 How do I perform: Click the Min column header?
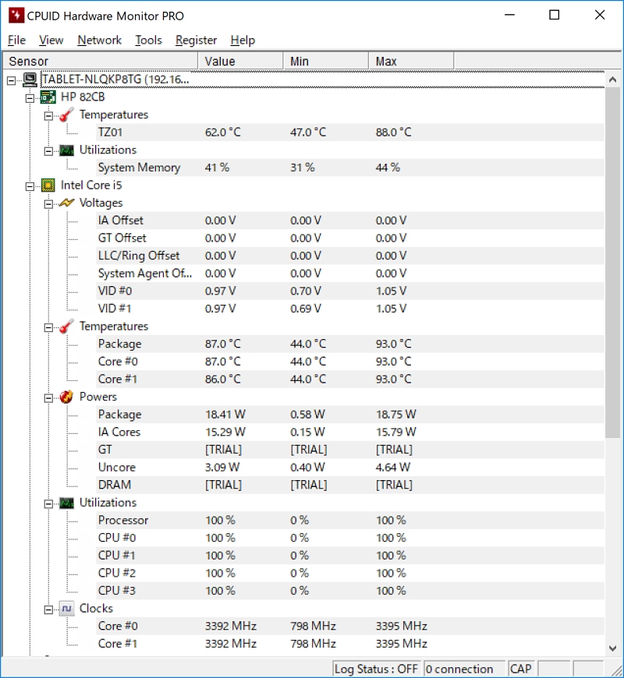(x=326, y=61)
